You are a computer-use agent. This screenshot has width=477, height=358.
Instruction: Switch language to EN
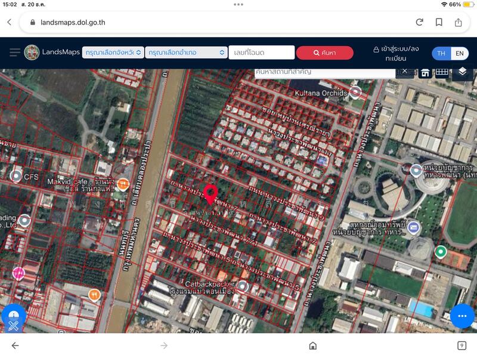459,53
